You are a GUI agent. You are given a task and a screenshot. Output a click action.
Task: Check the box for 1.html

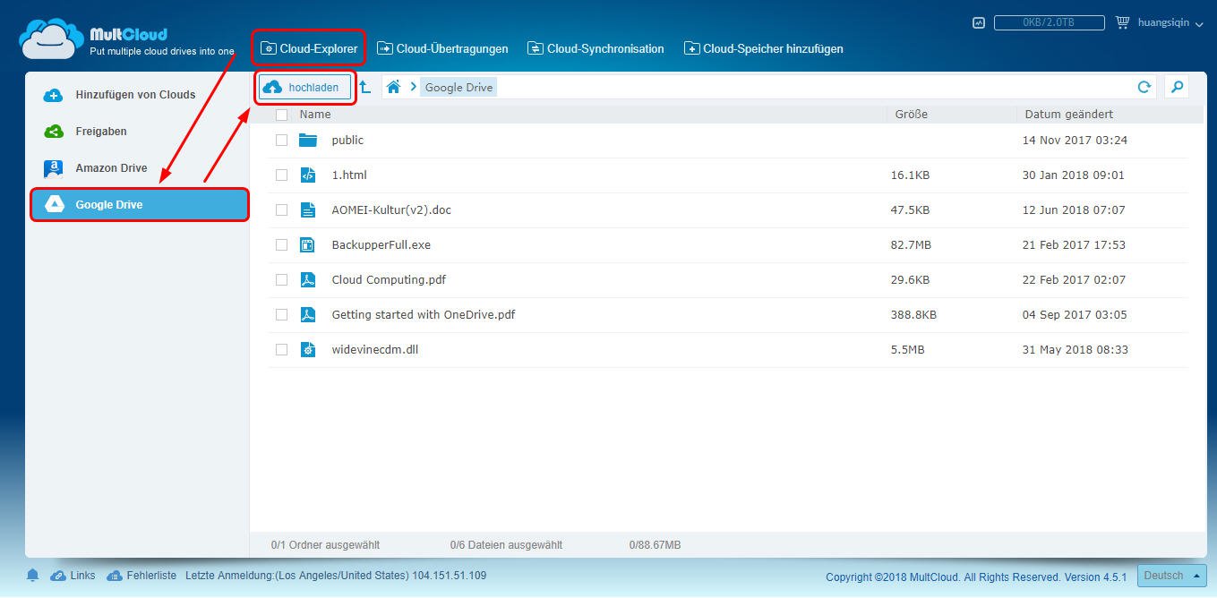(281, 175)
